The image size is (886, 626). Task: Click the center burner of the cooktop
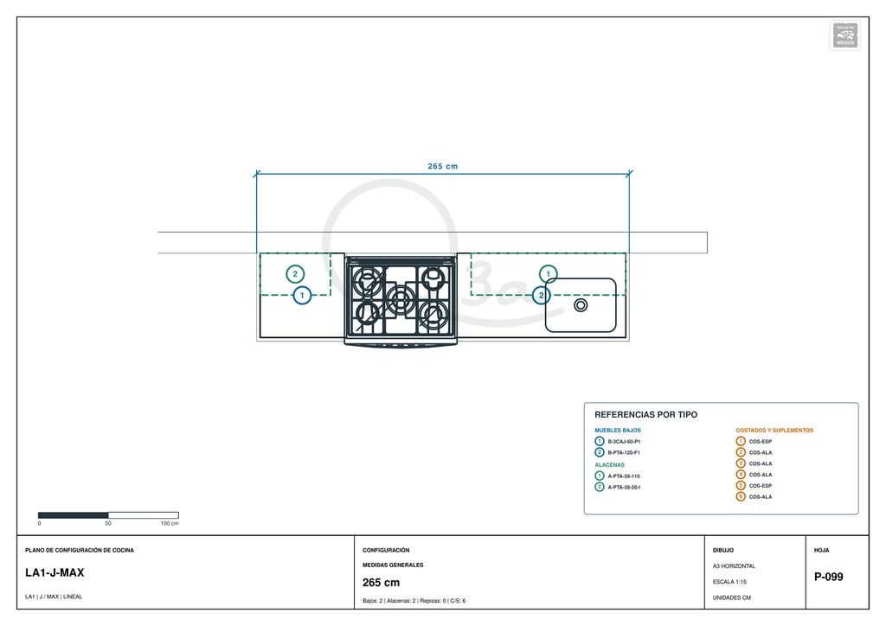(400, 299)
